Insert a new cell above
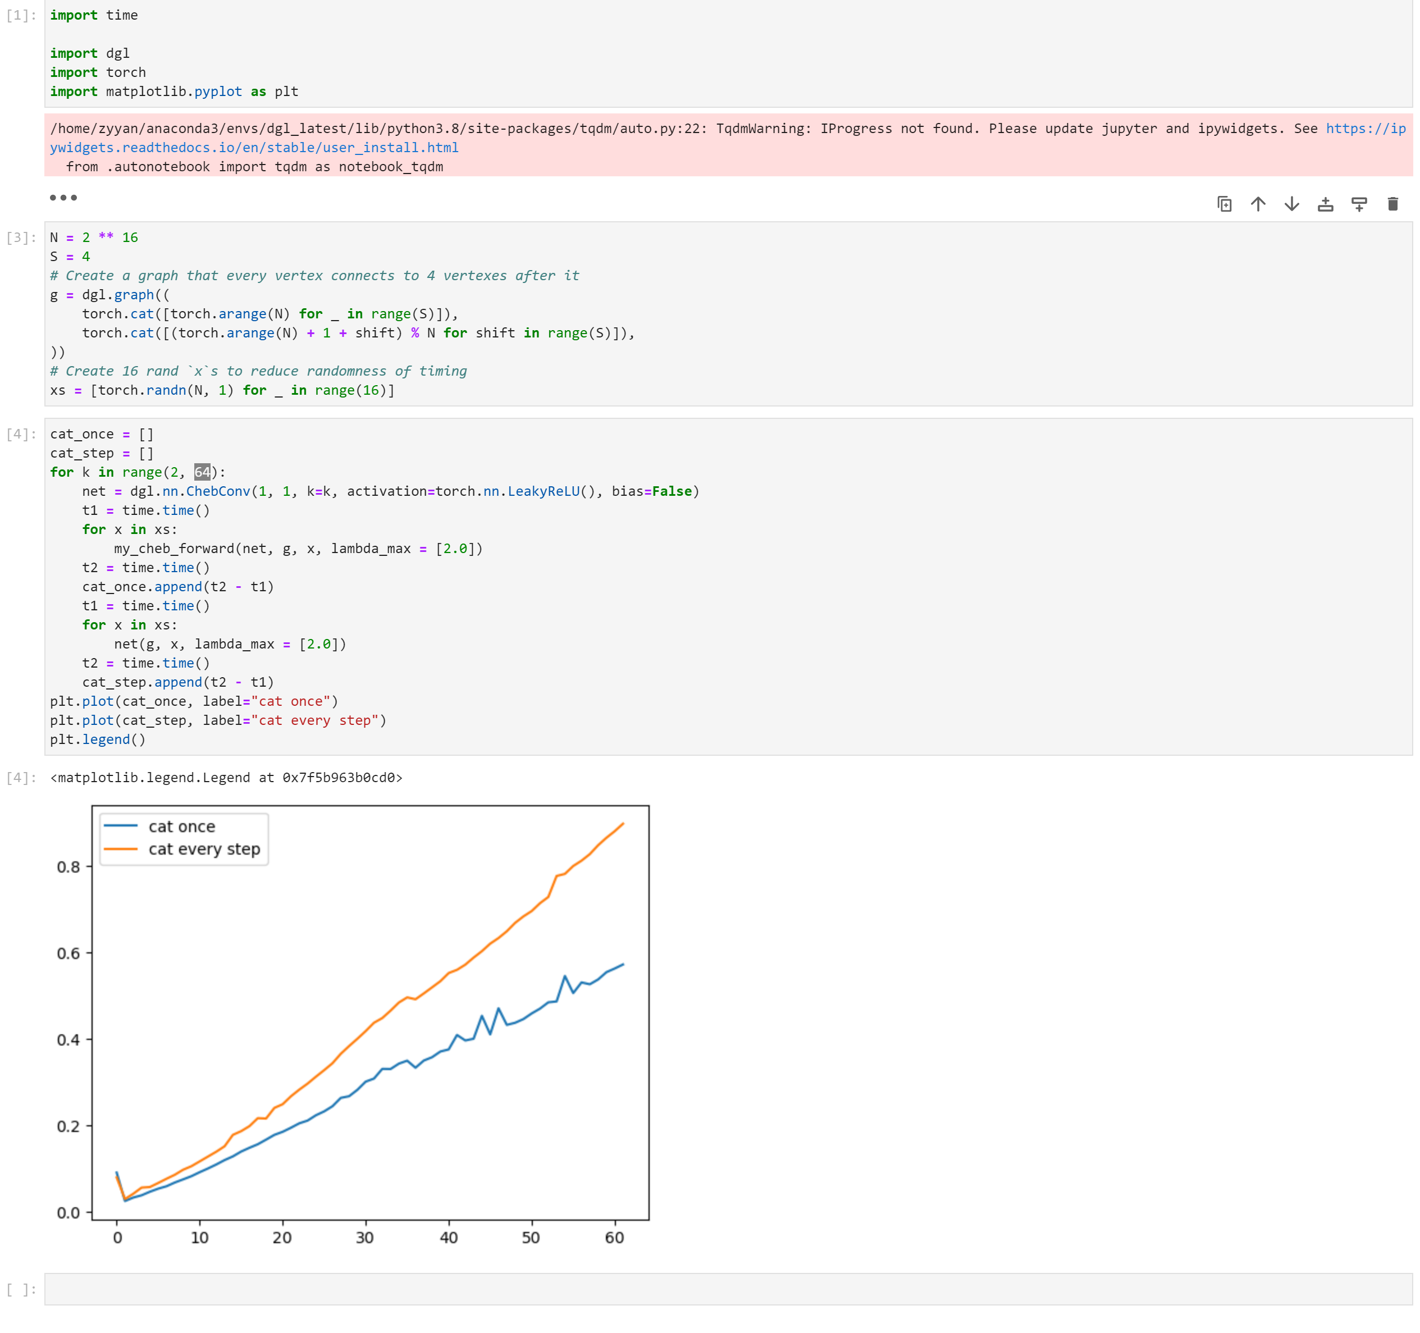The height and width of the screenshot is (1333, 1420). click(1325, 204)
